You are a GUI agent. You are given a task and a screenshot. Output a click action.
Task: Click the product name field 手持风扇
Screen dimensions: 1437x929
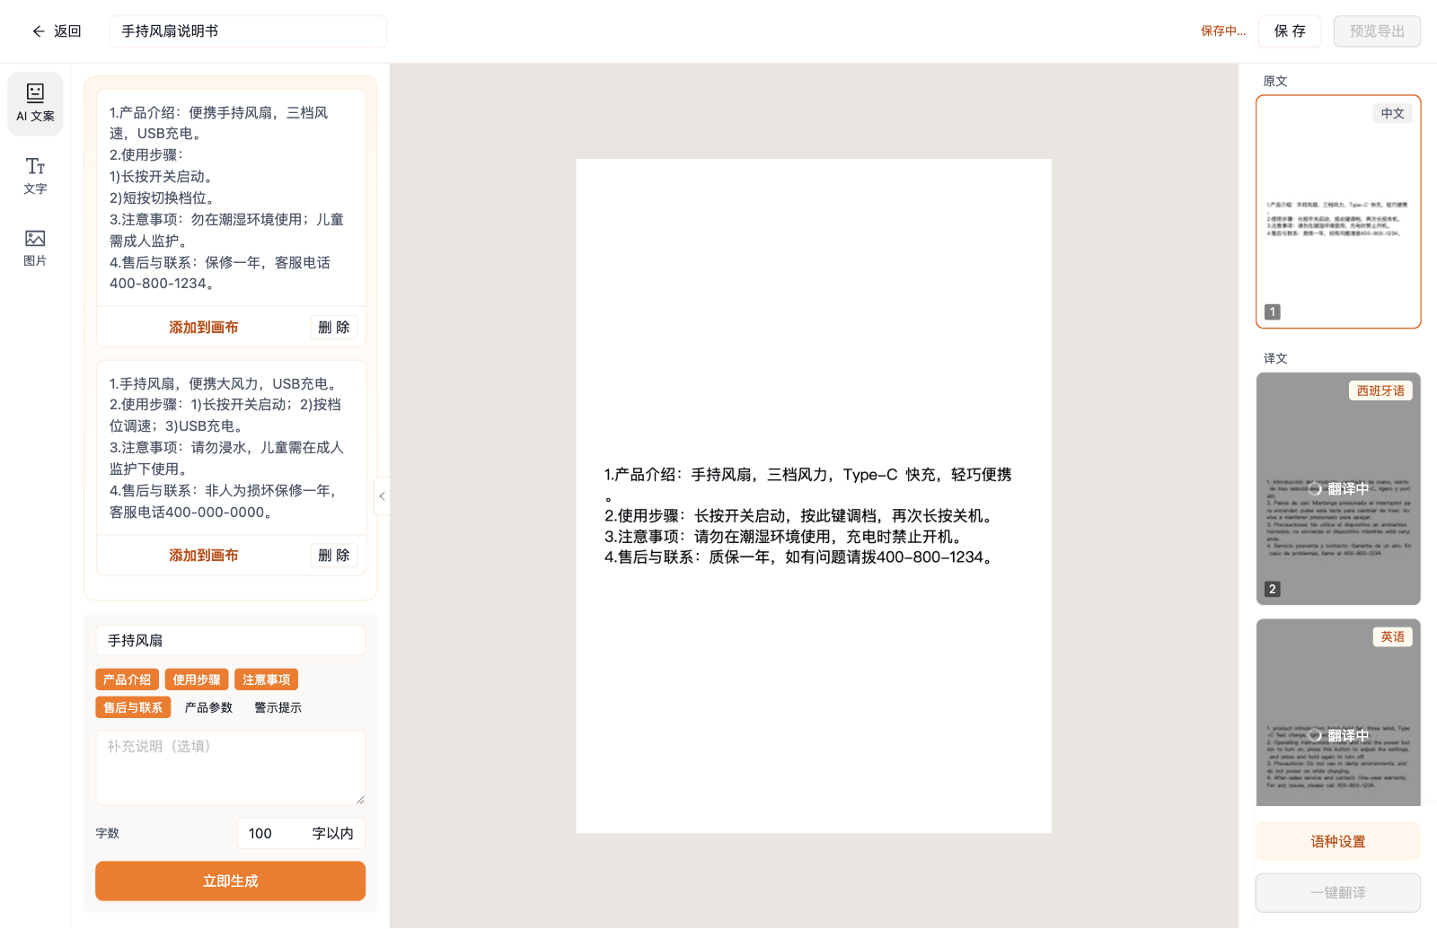(x=230, y=641)
